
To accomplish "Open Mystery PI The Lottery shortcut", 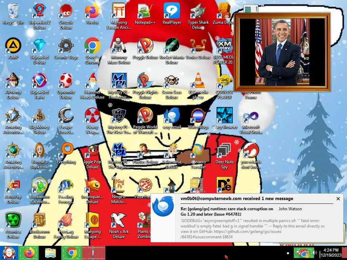I will pos(119,86).
